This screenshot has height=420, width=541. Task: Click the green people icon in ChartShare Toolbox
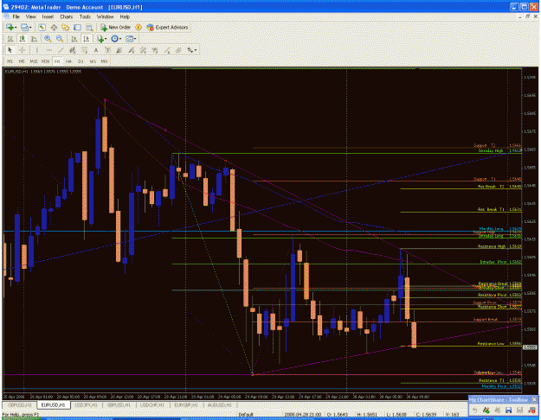coord(486,410)
